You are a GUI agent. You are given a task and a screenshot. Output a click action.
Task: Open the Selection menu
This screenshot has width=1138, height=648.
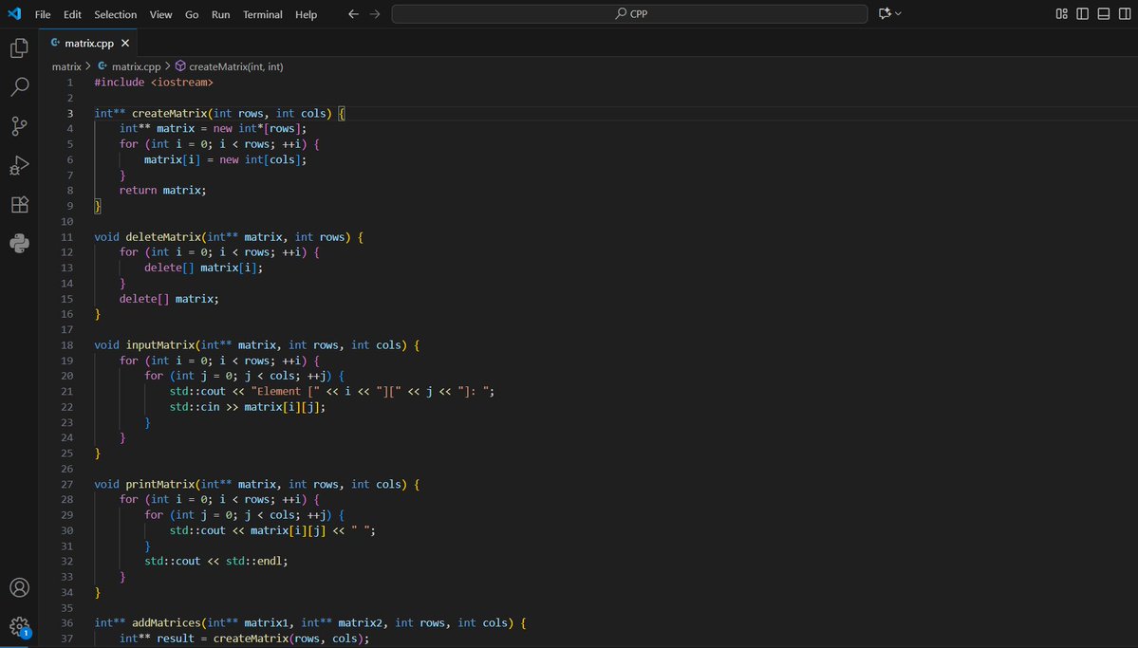(116, 14)
